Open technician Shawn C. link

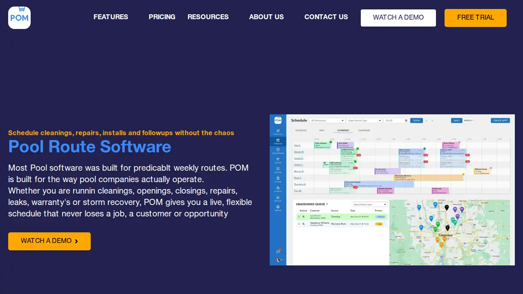pos(299,165)
